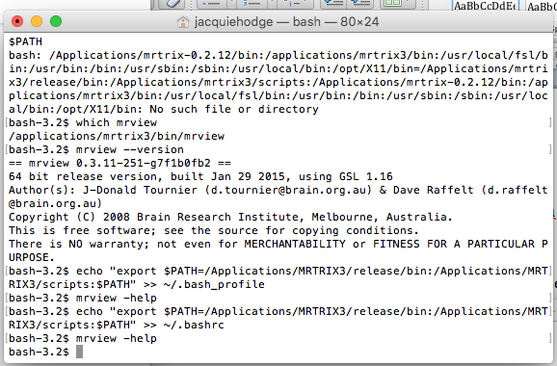This screenshot has width=557, height=366.
Task: Open the numbered list dropdown arrow
Action: click(272, 3)
